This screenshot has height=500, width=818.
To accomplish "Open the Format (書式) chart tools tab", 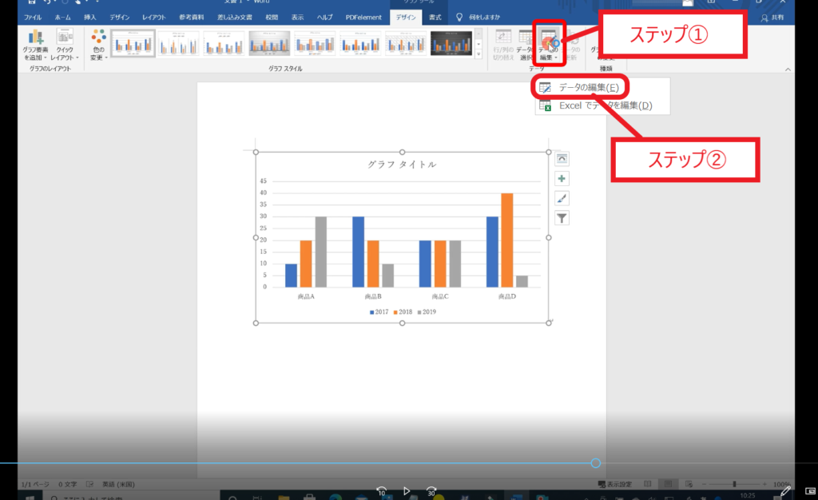I will pos(435,17).
